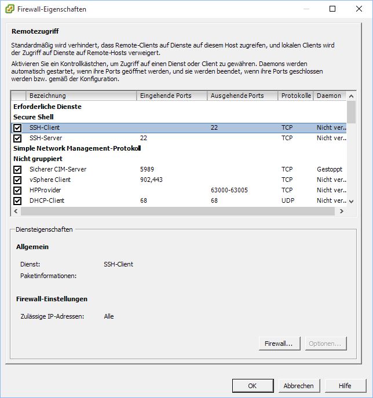The width and height of the screenshot is (373, 398).
Task: Click the Secure Shell group heading
Action: coord(34,117)
